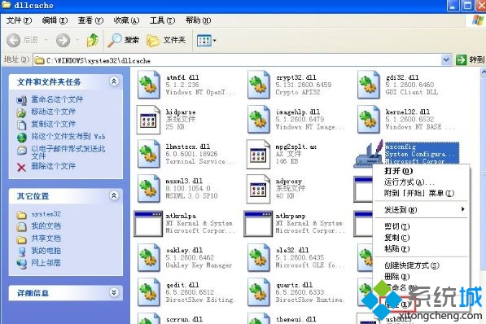Select the qedit.dll file icon

pyautogui.click(x=148, y=292)
